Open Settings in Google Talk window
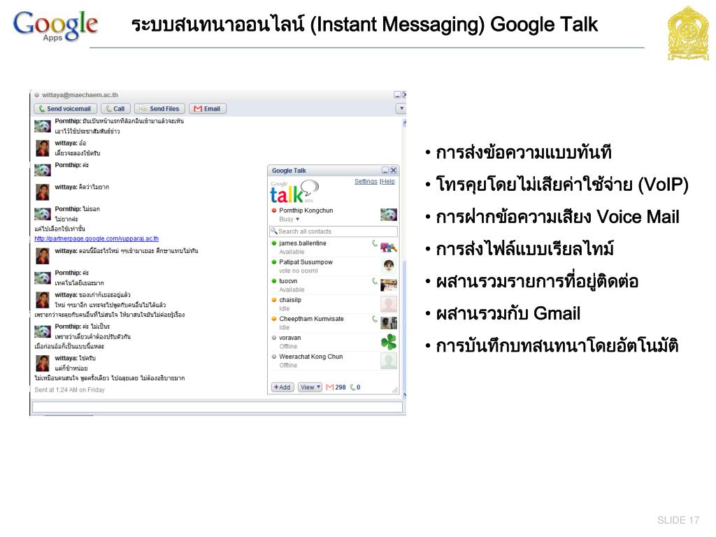Image resolution: width=716 pixels, height=537 pixels. click(x=366, y=181)
